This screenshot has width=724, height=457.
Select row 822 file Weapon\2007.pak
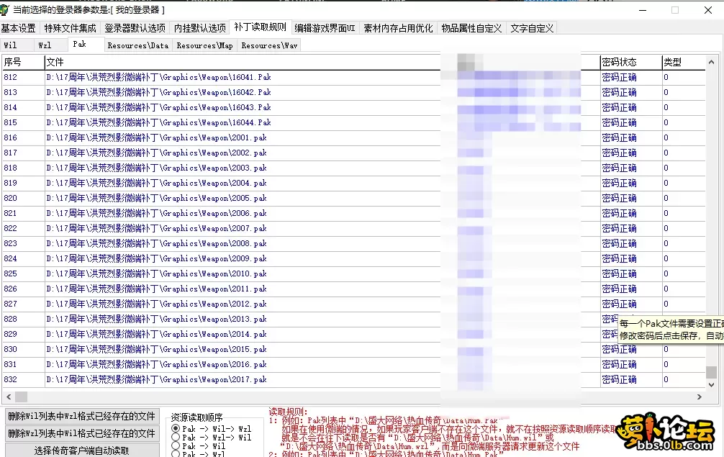(156, 229)
